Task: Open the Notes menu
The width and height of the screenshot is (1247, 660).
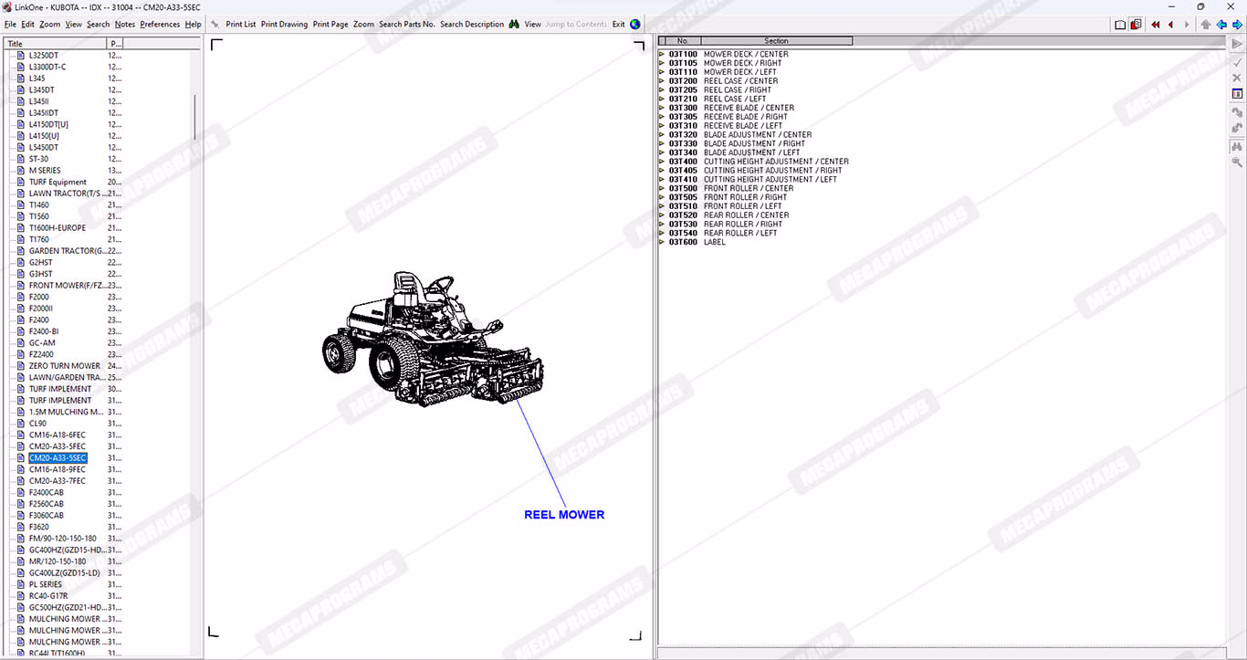Action: pyautogui.click(x=124, y=25)
